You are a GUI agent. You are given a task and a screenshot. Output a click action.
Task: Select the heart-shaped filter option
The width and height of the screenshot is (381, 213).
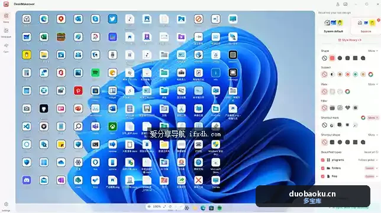coord(347,108)
